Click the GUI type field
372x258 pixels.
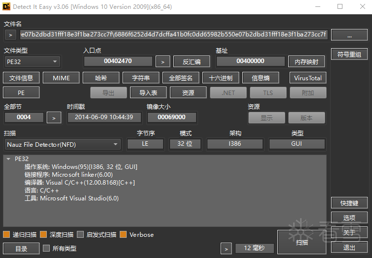point(297,144)
